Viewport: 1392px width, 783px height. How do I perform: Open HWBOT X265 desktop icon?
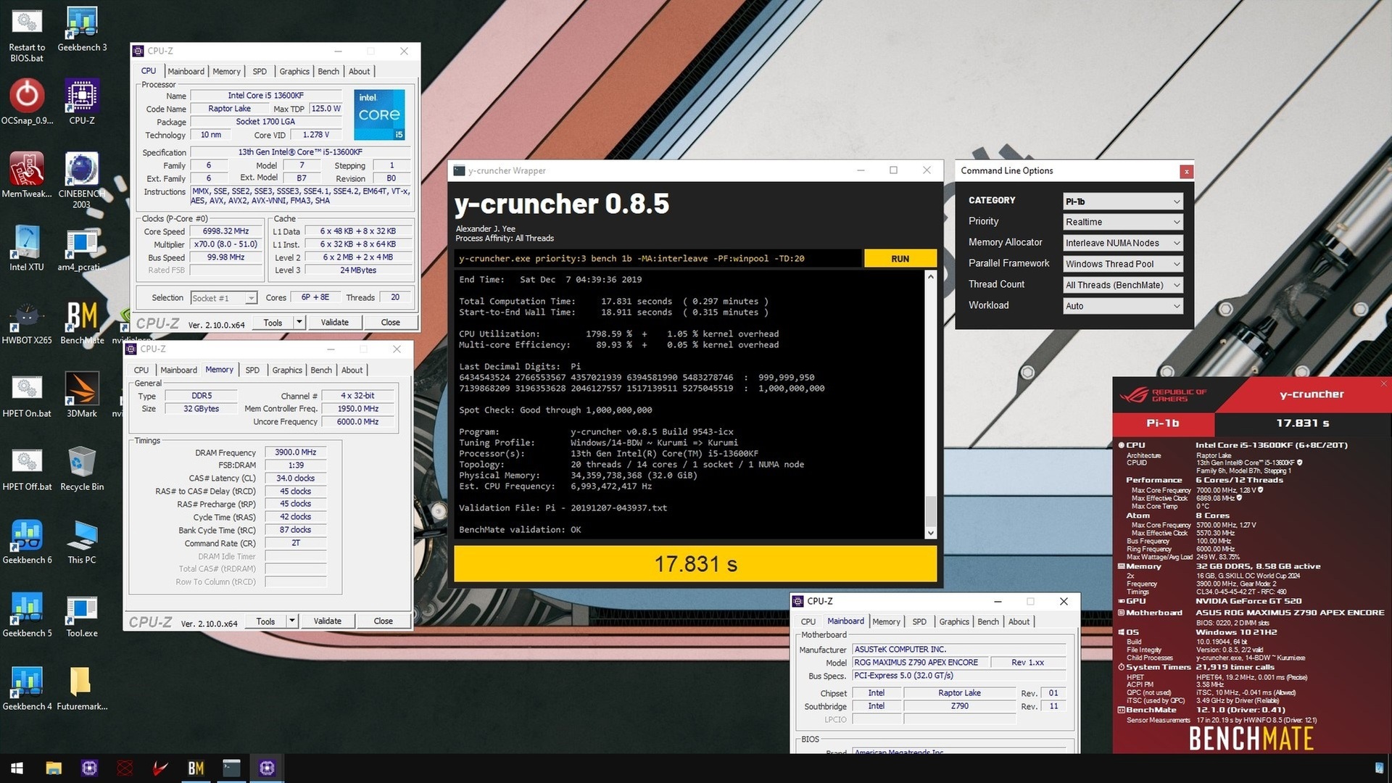click(x=27, y=321)
